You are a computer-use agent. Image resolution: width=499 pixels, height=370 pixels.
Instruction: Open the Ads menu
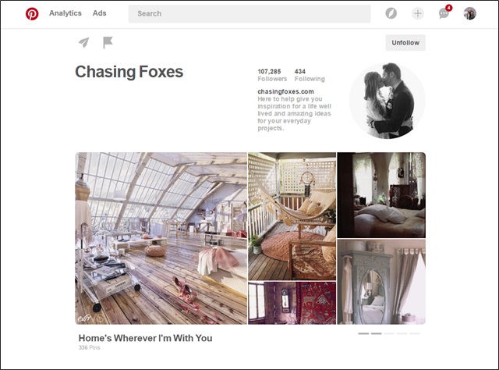pyautogui.click(x=99, y=13)
